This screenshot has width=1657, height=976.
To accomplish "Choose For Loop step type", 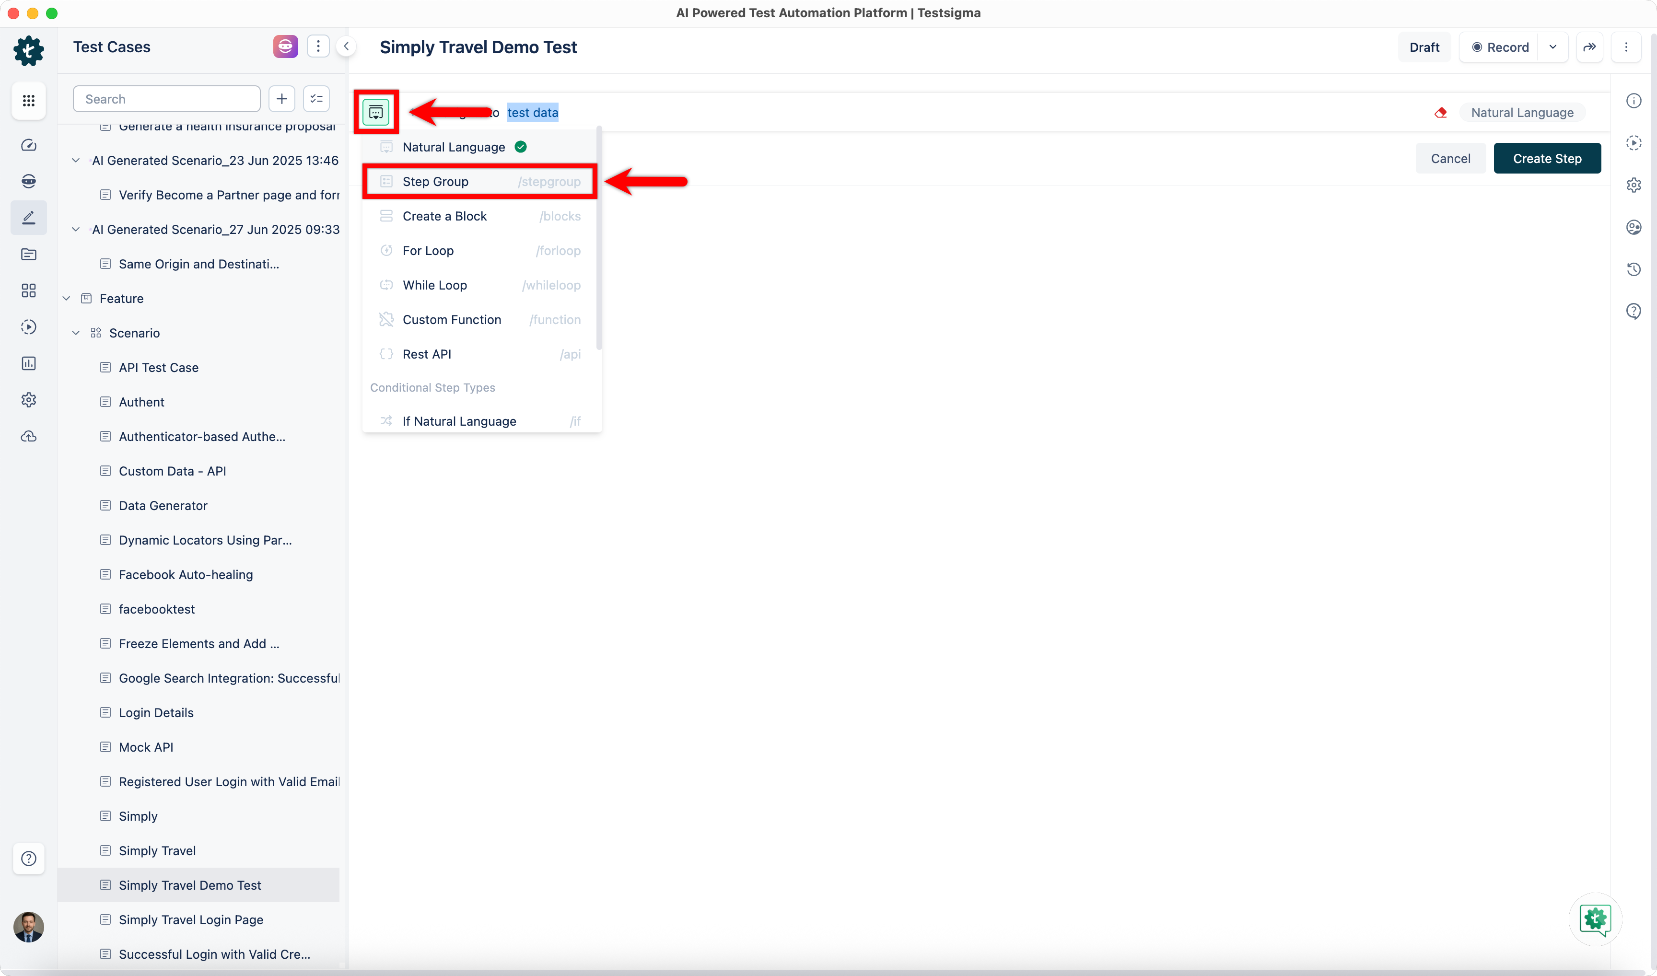I will [480, 251].
